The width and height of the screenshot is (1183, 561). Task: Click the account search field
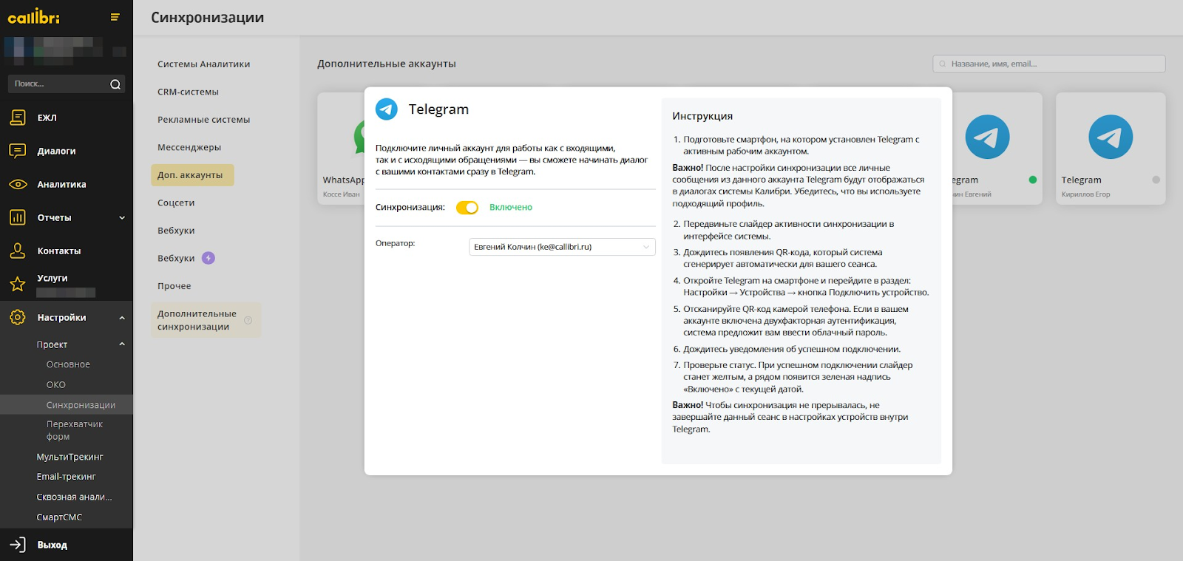[1050, 64]
